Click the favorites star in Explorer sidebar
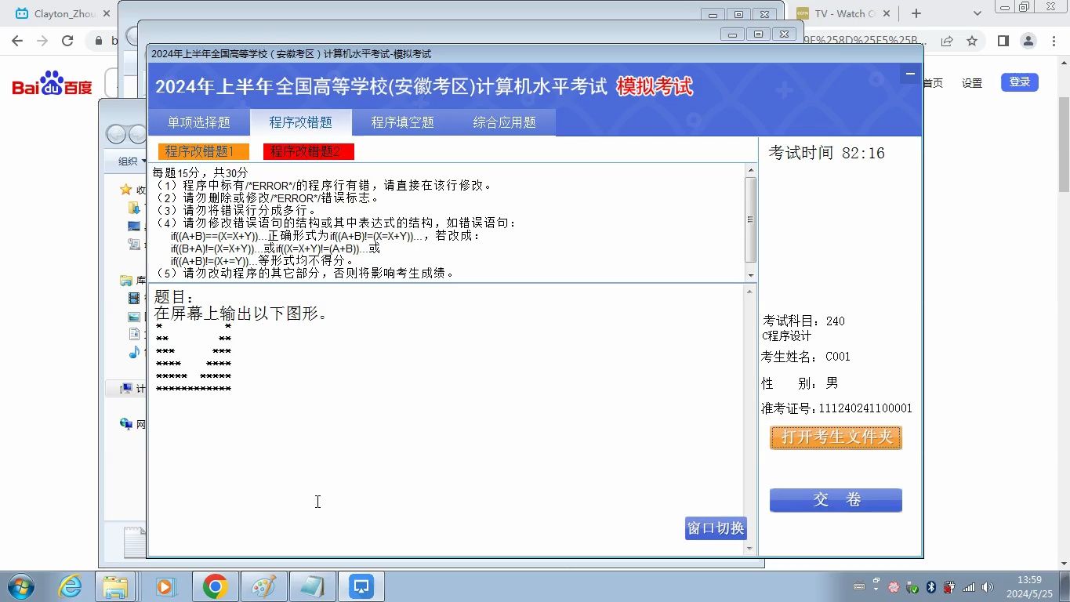 tap(125, 190)
